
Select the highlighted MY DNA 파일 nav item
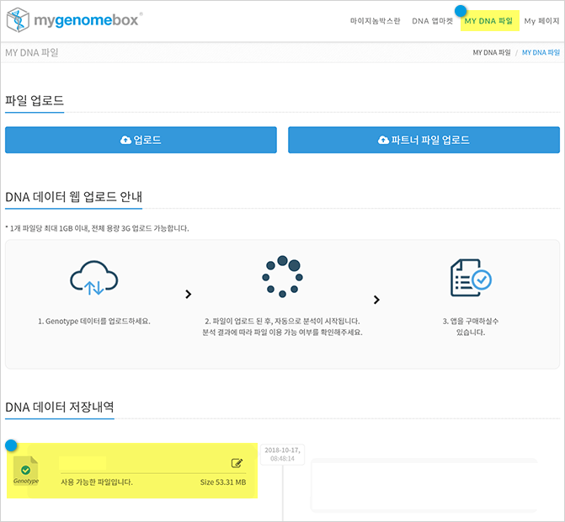point(489,21)
